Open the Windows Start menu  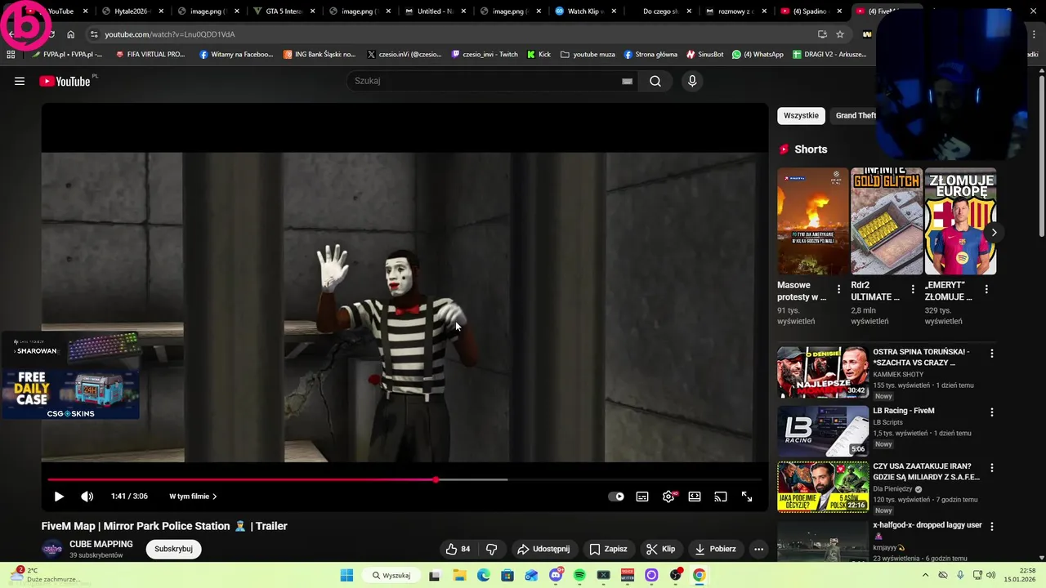(x=346, y=575)
